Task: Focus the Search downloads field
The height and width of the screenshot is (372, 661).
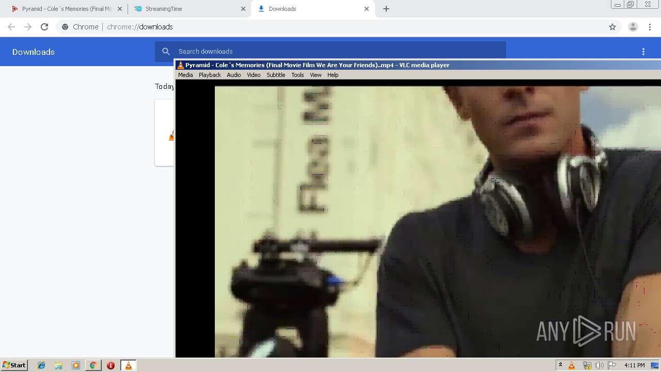Action: pyautogui.click(x=330, y=52)
